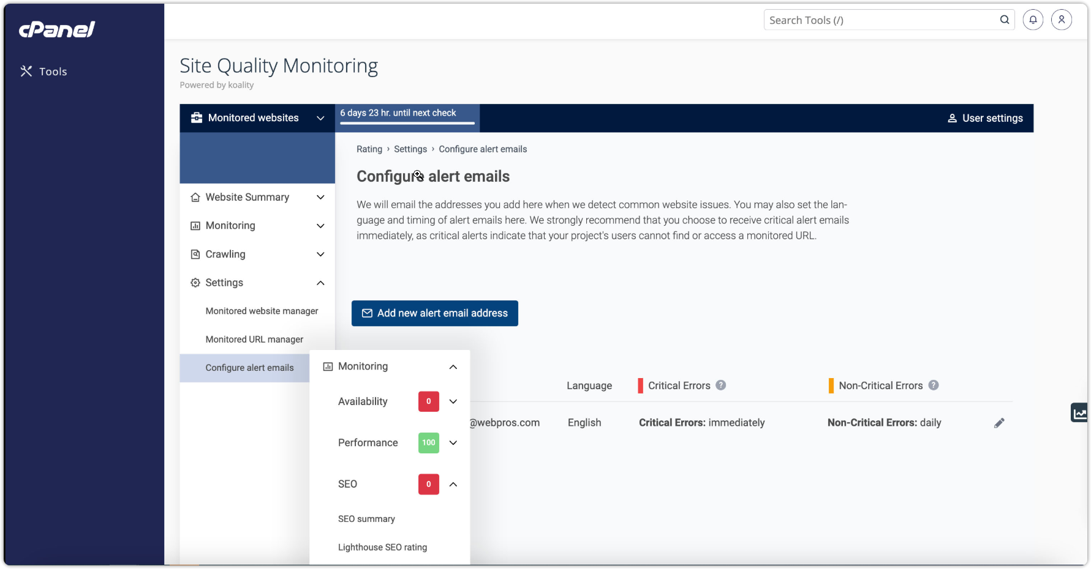Image resolution: width=1091 pixels, height=569 pixels.
Task: Open the user account icon
Action: pos(1062,20)
